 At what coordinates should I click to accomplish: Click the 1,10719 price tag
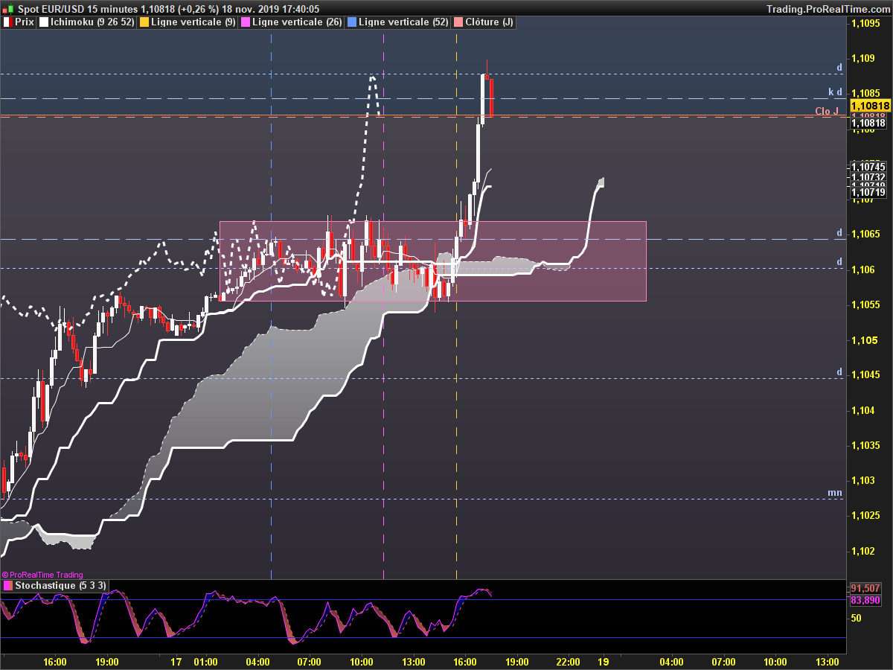[869, 192]
